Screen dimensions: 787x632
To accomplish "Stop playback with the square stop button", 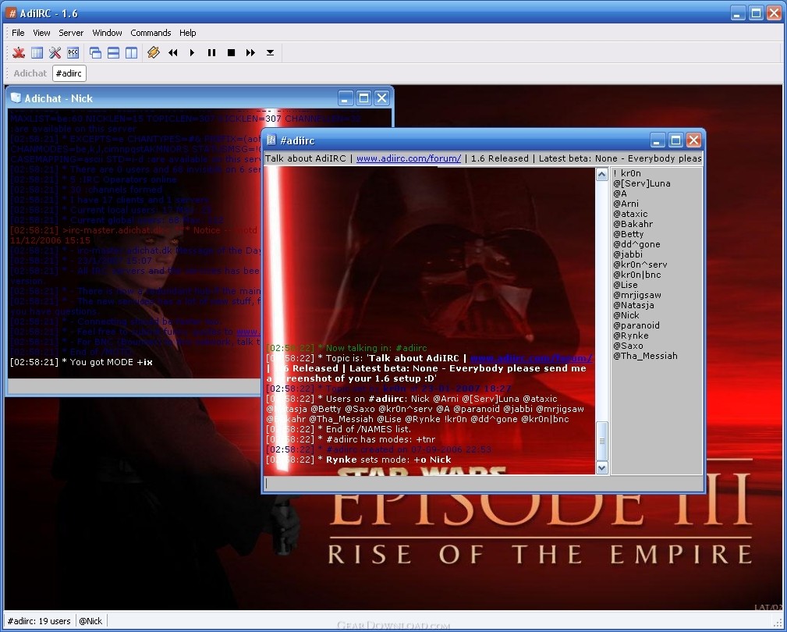I will click(232, 52).
